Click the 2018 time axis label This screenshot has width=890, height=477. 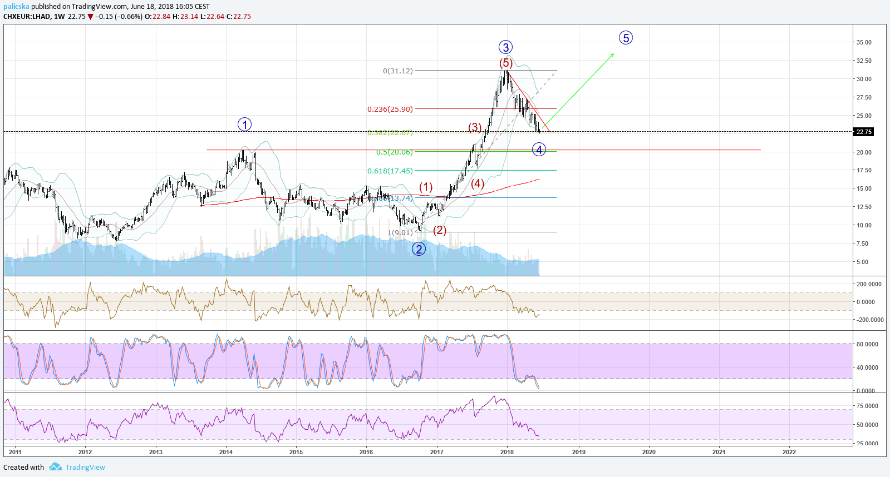507,452
